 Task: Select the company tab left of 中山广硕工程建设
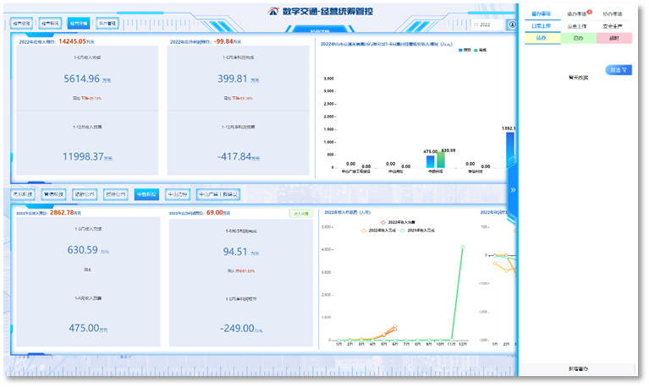pos(178,194)
